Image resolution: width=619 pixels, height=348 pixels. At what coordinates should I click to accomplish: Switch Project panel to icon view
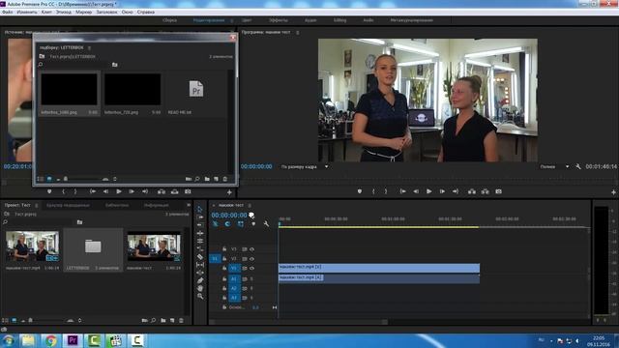pos(14,320)
